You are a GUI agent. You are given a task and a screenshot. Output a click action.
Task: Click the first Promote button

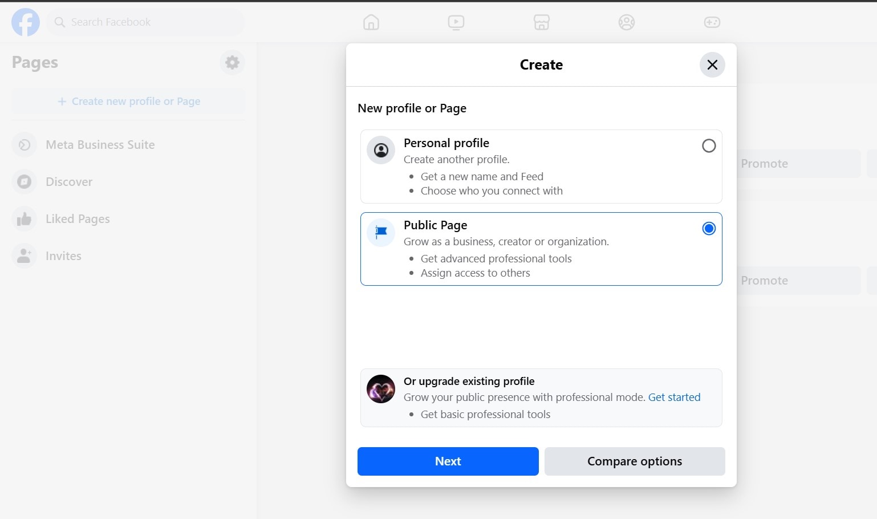799,164
